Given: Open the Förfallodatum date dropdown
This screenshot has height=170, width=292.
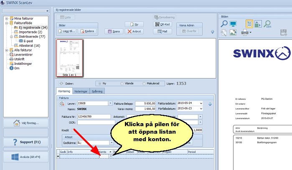Looking at the screenshot, I should [x=201, y=109].
